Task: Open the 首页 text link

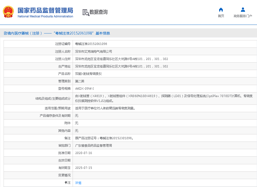Action: (x=221, y=16)
